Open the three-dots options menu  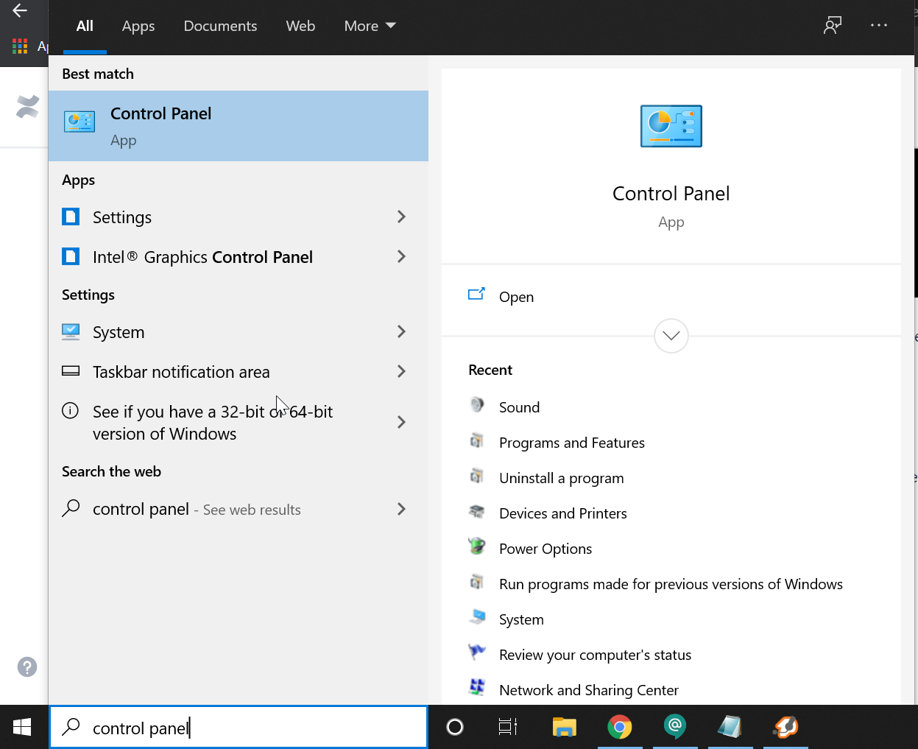pos(879,25)
